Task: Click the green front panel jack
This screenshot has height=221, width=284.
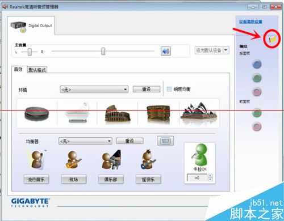Action: [x=257, y=113]
